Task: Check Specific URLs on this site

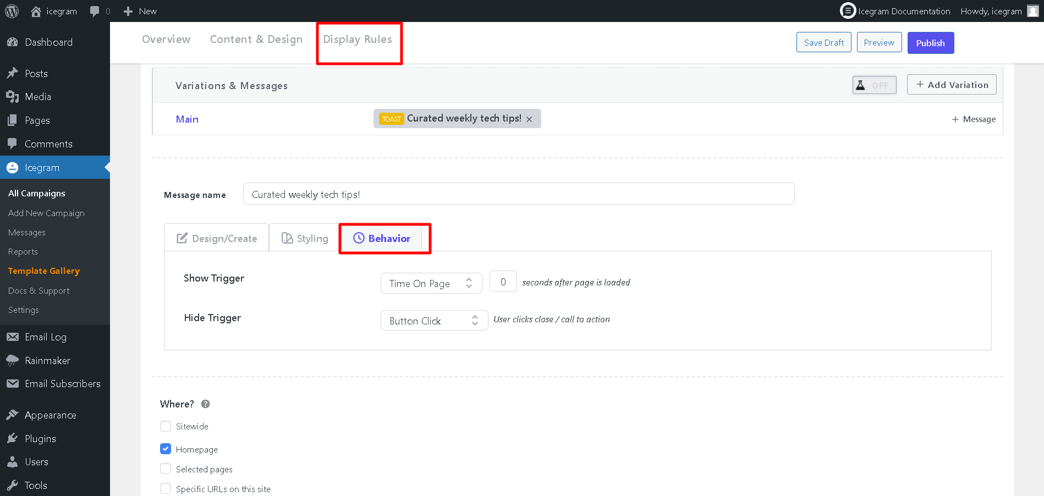Action: coord(166,488)
